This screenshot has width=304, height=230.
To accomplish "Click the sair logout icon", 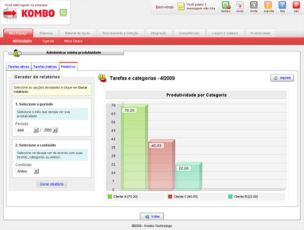I will [x=296, y=5].
